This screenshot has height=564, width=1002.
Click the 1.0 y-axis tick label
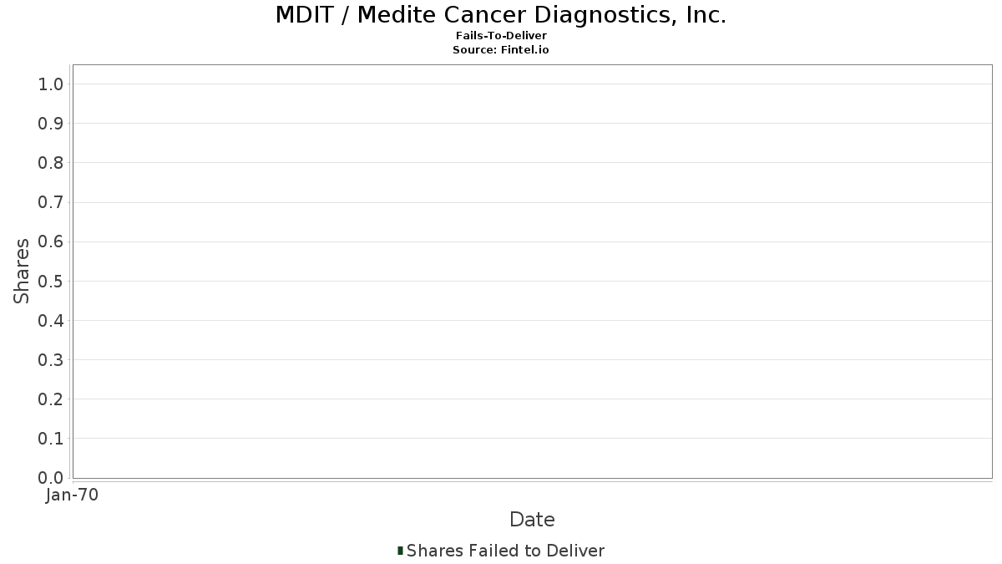(51, 84)
